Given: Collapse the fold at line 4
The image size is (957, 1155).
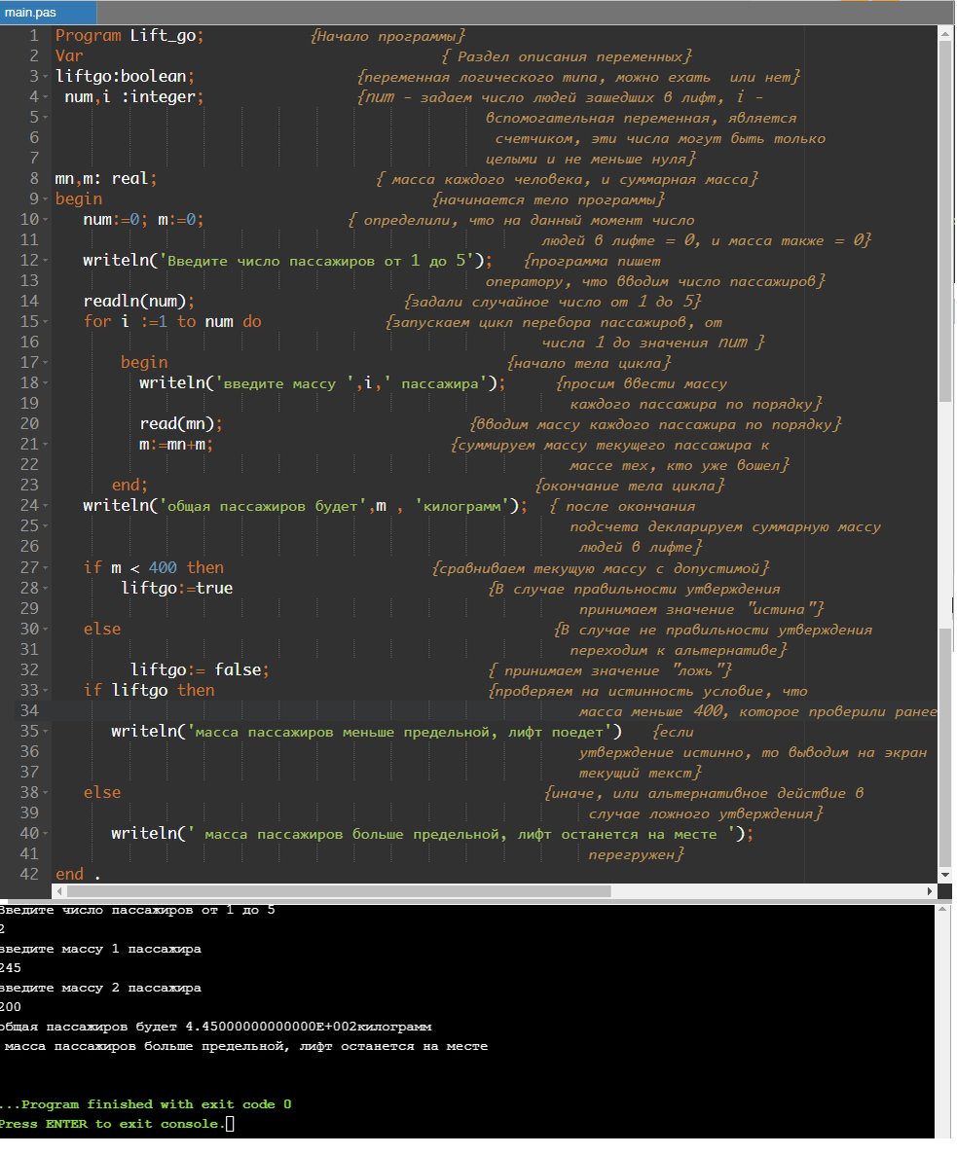Looking at the screenshot, I should pos(46,97).
